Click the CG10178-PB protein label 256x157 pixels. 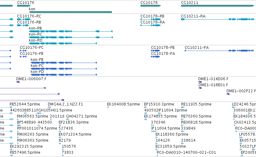coord(163,48)
